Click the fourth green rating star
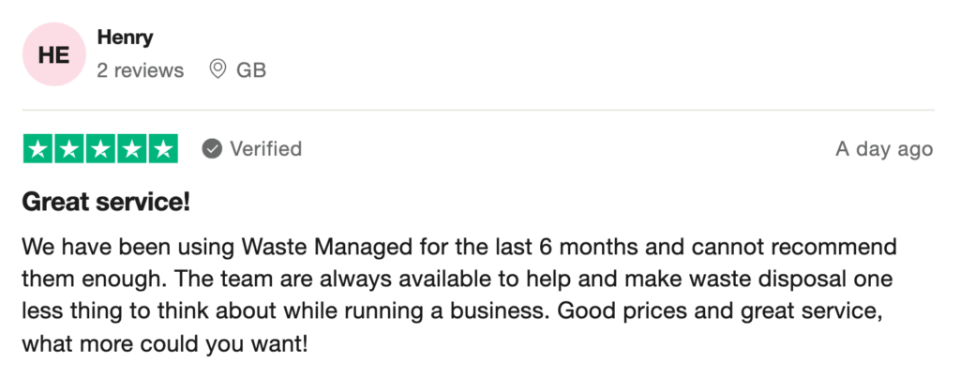 pos(131,149)
